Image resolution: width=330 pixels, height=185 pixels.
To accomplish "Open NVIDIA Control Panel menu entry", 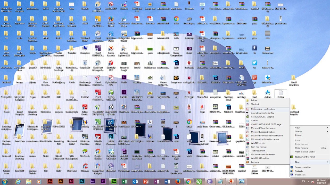I will [310, 157].
